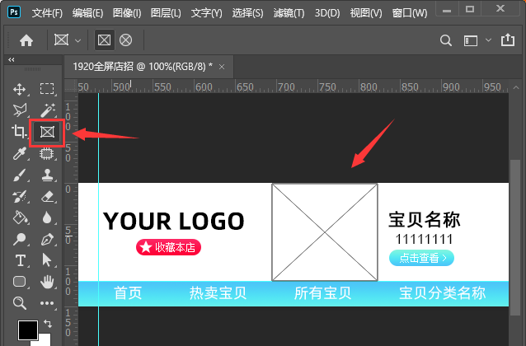Click the 收藏本店 button on canvas

click(x=168, y=247)
